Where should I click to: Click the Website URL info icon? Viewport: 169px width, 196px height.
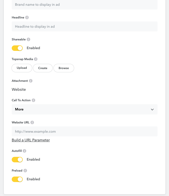pos(32,122)
